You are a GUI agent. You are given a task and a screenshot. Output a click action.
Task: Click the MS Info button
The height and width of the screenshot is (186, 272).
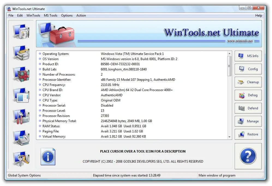coord(248,56)
